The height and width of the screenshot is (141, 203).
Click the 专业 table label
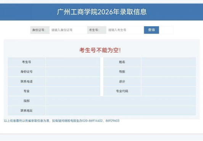(27, 91)
